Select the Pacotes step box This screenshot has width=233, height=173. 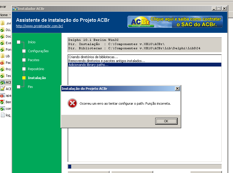pyautogui.click(x=24, y=60)
